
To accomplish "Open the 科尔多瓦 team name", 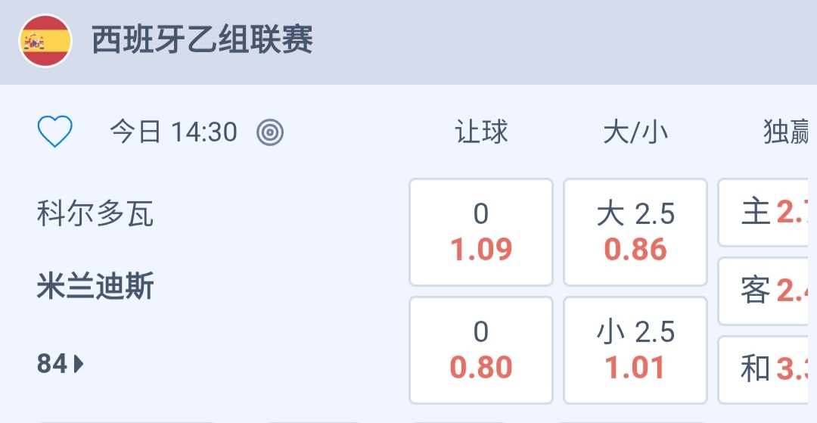I will (x=95, y=214).
